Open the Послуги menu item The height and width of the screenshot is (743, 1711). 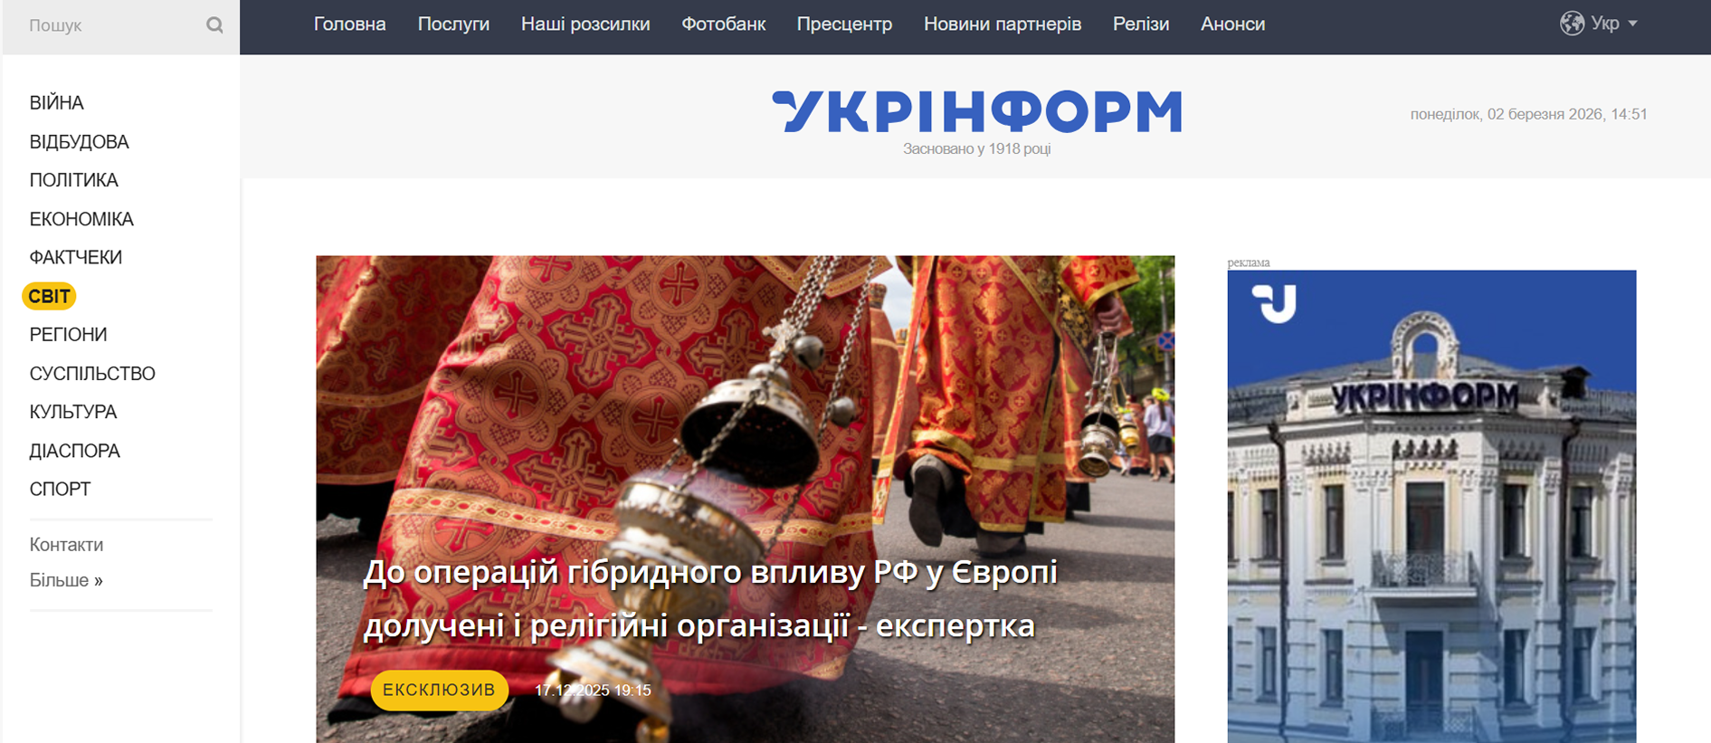click(453, 24)
